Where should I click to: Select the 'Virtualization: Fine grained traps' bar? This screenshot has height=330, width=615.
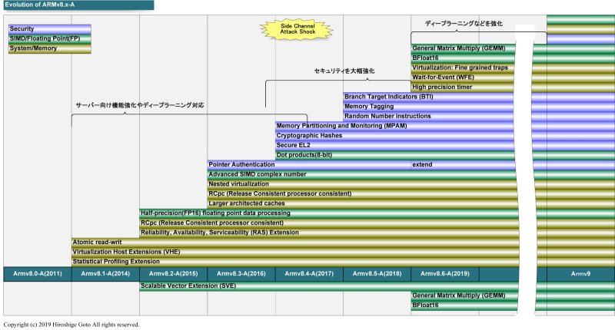pyautogui.click(x=463, y=68)
